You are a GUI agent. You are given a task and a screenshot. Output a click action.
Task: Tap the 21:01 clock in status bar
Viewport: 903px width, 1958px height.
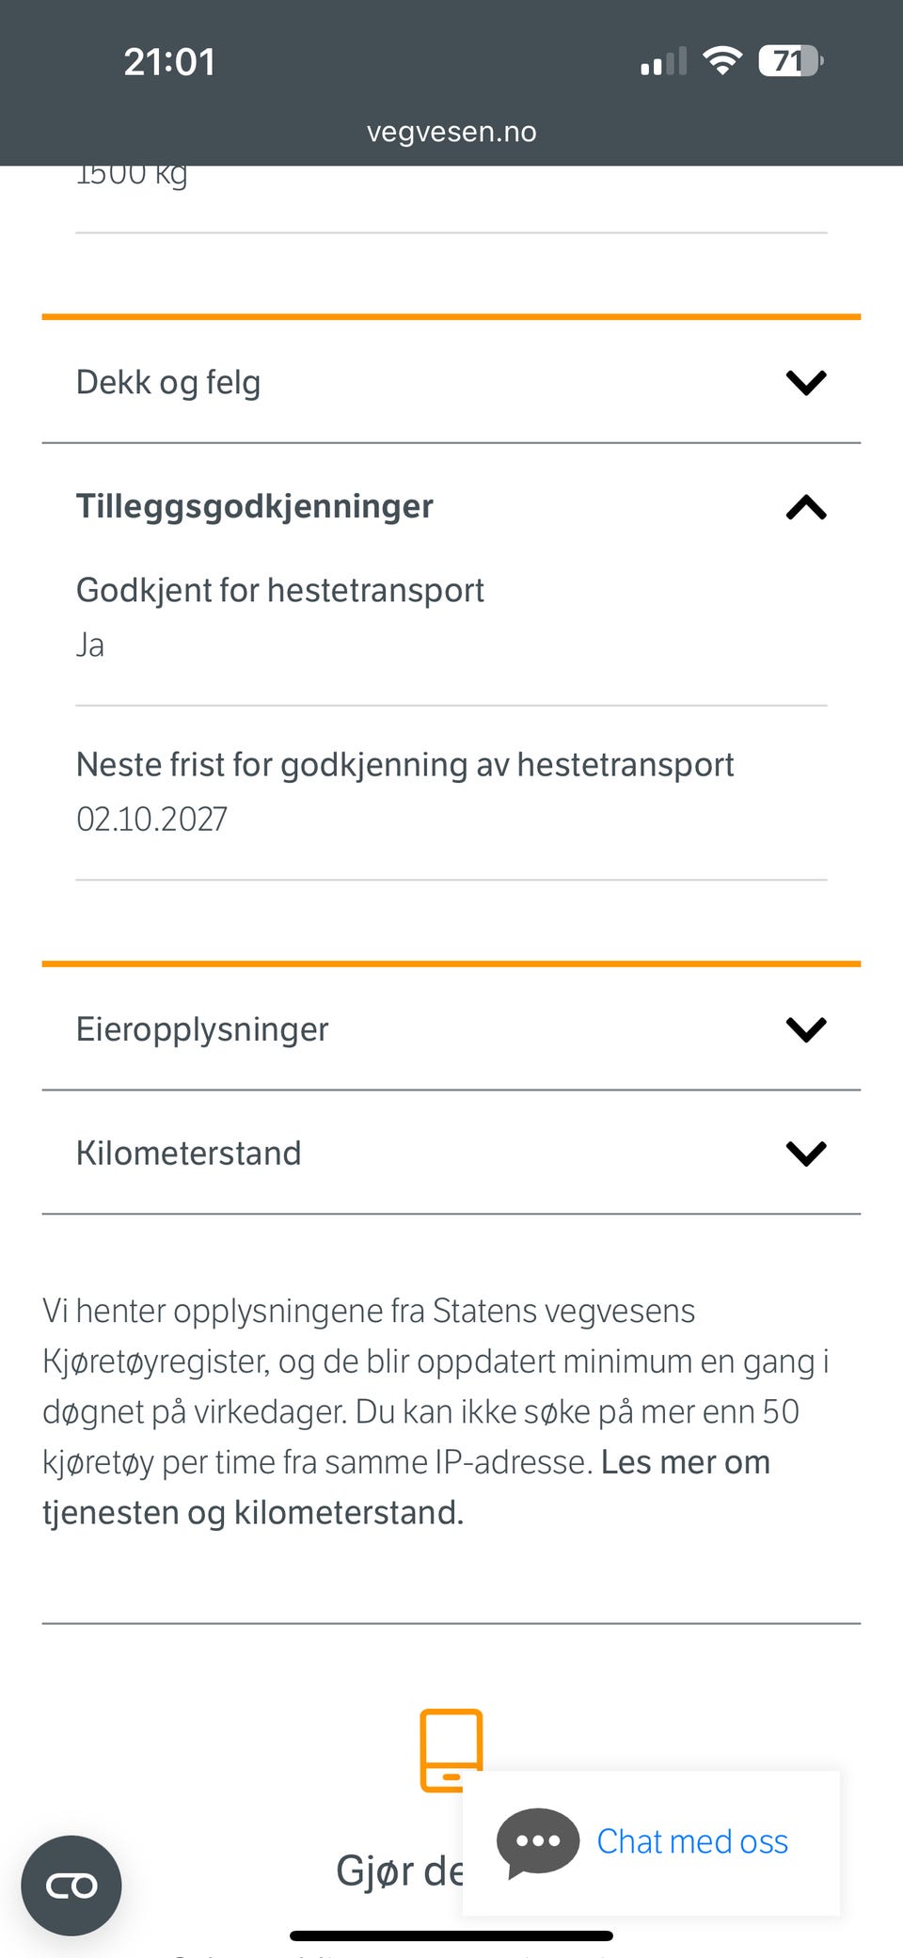tap(169, 62)
